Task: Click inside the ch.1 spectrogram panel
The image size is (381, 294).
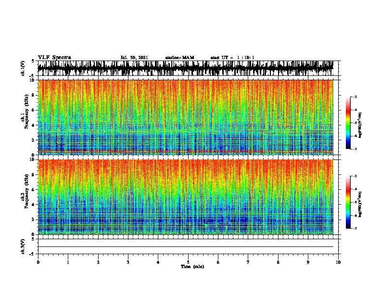Action: (186, 117)
